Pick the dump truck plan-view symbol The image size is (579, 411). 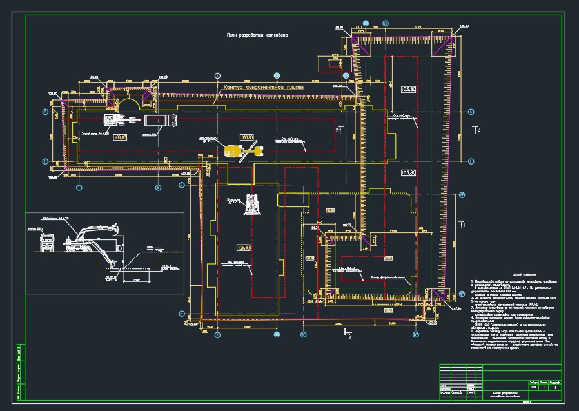161,121
